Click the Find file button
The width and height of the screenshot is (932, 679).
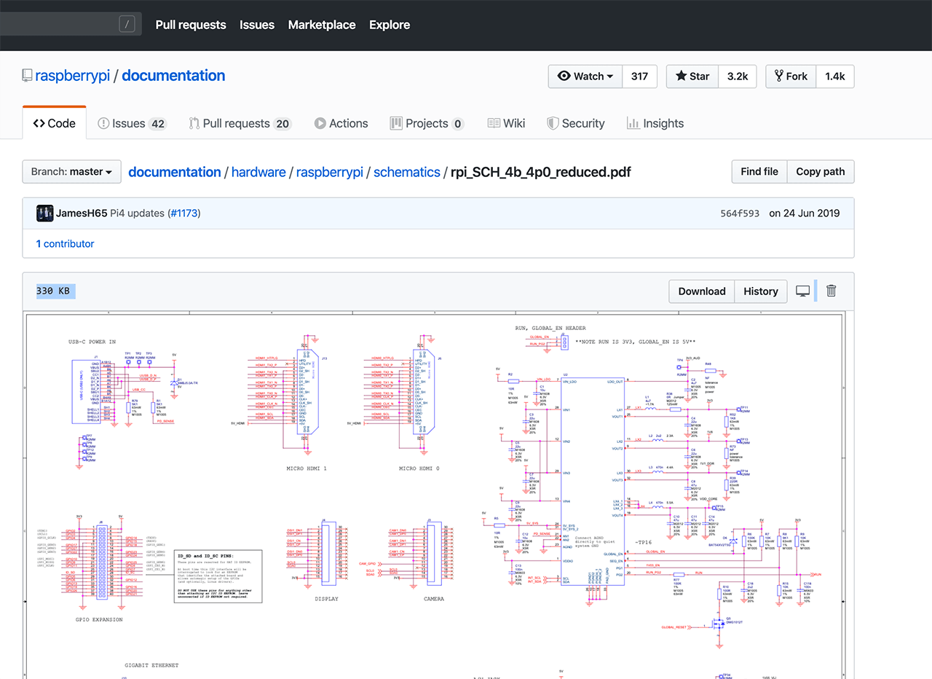tap(759, 172)
